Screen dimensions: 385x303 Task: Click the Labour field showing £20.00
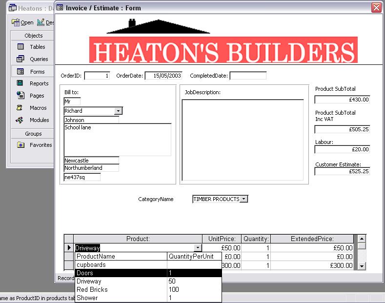tap(342, 149)
